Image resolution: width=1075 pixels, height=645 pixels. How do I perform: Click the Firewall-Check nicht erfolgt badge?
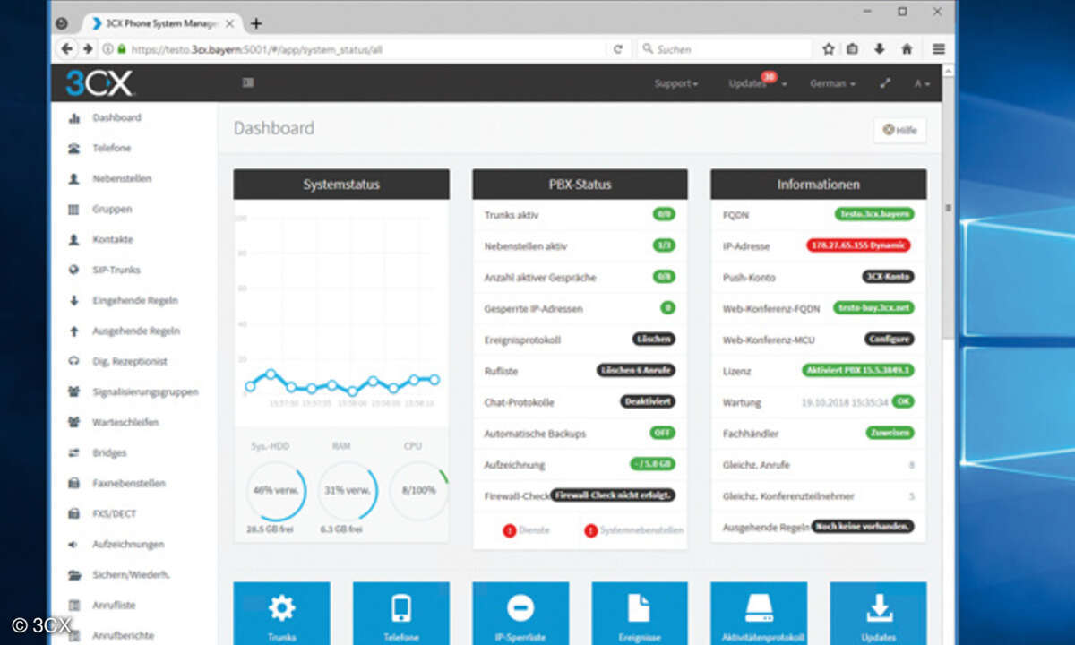[613, 494]
